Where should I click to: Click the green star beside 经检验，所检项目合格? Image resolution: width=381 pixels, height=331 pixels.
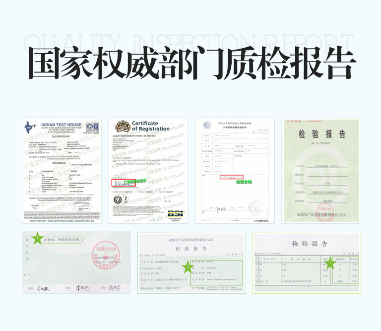[x=37, y=238]
